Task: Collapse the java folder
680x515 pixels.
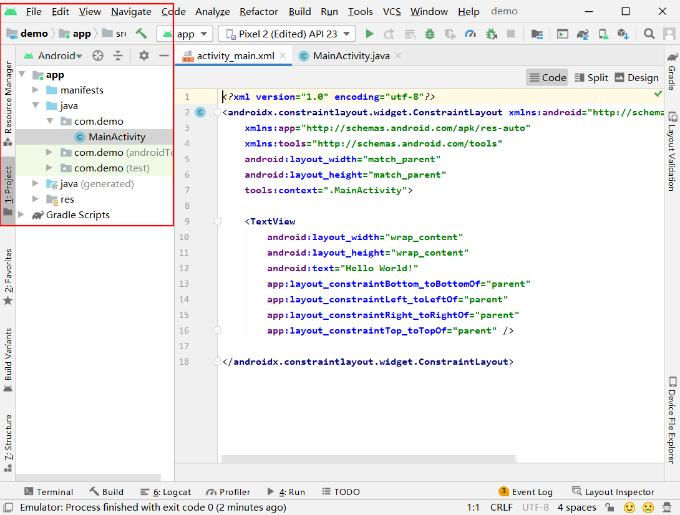Action: pyautogui.click(x=36, y=105)
